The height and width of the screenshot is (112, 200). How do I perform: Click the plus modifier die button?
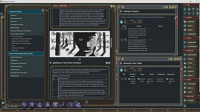tap(71, 105)
